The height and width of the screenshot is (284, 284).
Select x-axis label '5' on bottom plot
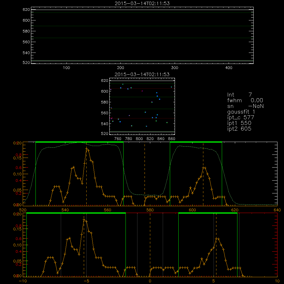tap(214, 281)
